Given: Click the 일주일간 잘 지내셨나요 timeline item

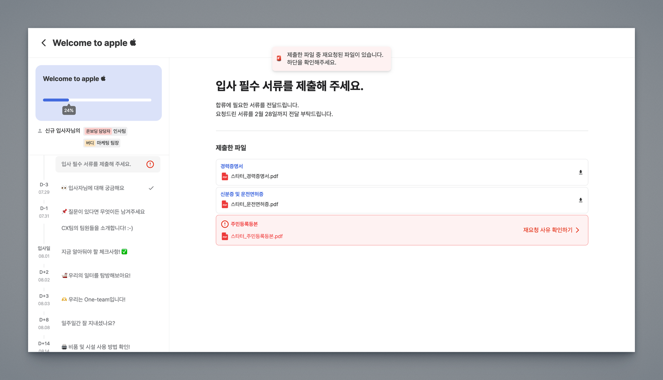Looking at the screenshot, I should [88, 323].
